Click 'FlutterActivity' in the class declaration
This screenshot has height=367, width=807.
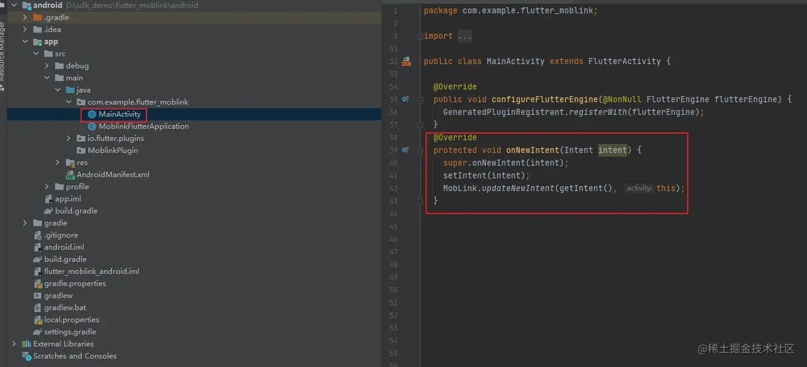(x=624, y=61)
